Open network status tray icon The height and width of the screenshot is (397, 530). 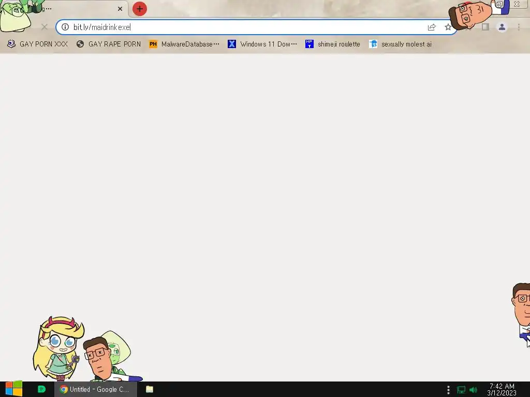[461, 390]
